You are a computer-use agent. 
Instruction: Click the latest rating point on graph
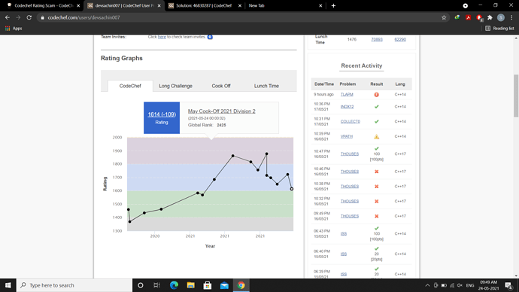pyautogui.click(x=292, y=189)
